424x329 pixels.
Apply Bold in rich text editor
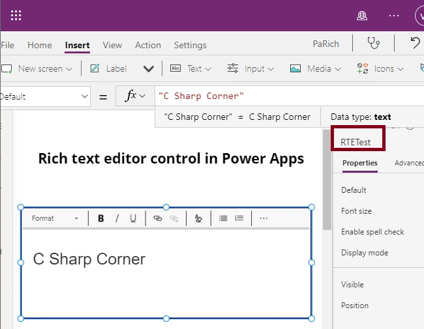101,218
